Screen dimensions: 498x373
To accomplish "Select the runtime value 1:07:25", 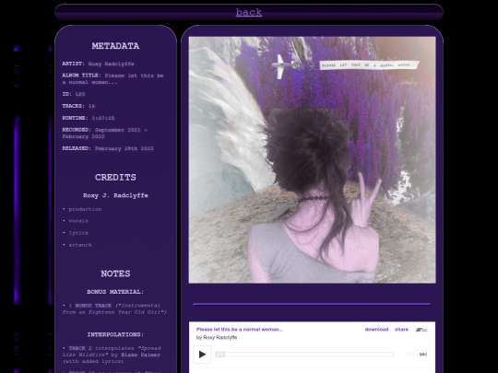I will (x=103, y=118).
